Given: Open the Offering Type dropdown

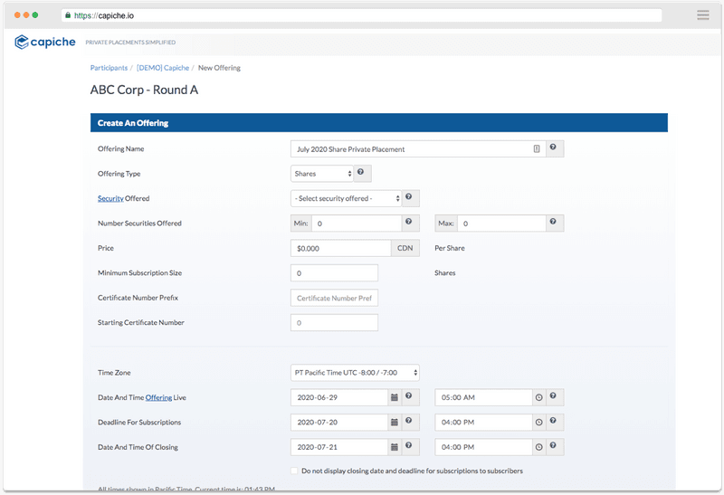Looking at the screenshot, I should 322,174.
